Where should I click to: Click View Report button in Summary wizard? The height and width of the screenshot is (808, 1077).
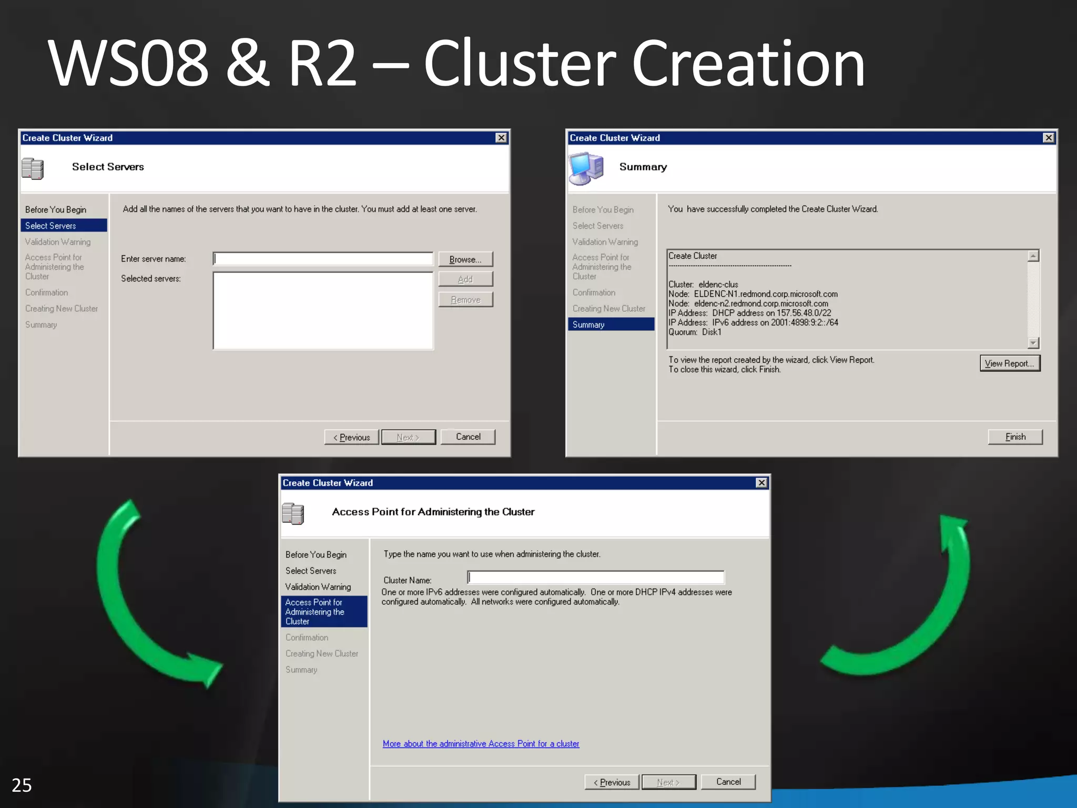(x=1010, y=363)
